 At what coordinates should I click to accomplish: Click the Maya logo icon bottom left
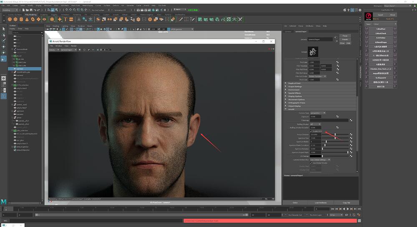[x=3, y=202]
